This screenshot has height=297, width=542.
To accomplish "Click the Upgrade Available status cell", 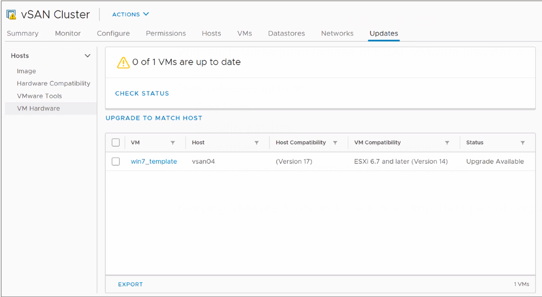I will (495, 162).
